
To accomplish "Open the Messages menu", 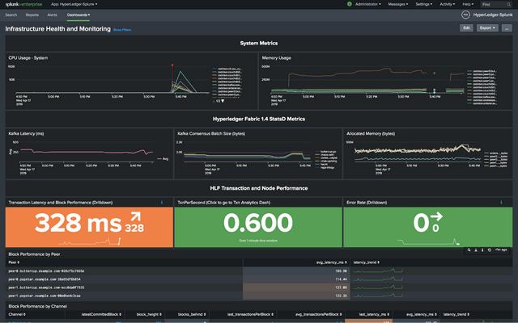I will [x=397, y=4].
